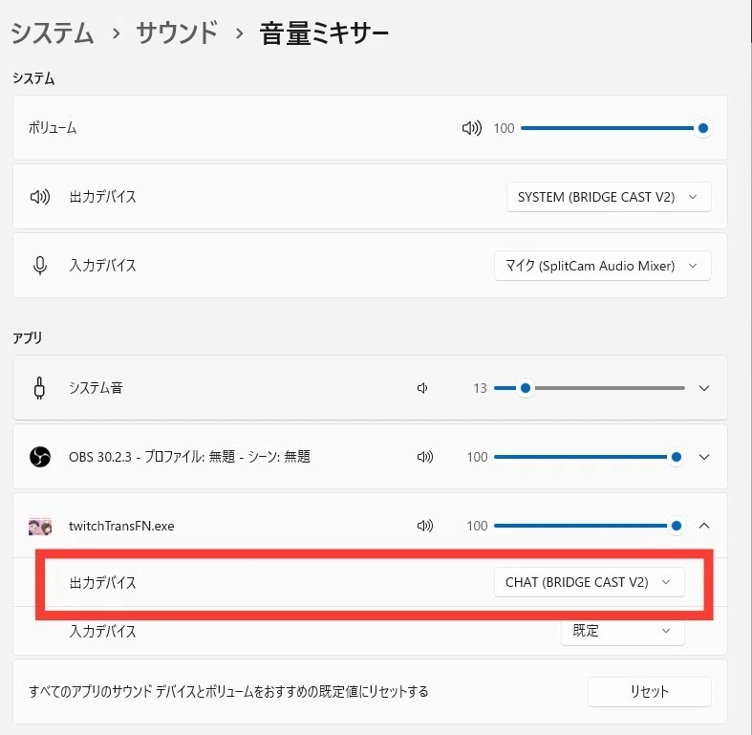Mute the master volume speaker icon
This screenshot has height=735, width=752.
coord(471,128)
